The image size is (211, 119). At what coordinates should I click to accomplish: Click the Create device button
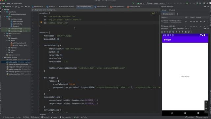[x=168, y=14]
